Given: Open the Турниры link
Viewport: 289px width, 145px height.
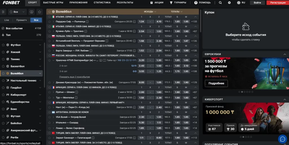Looking at the screenshot, I should point(178,3).
